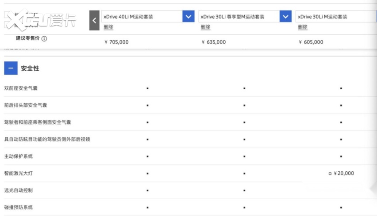Viewport: 377px width, 216px height.
Task: Click the 碰撞预防系统 row label
Action: (18, 207)
